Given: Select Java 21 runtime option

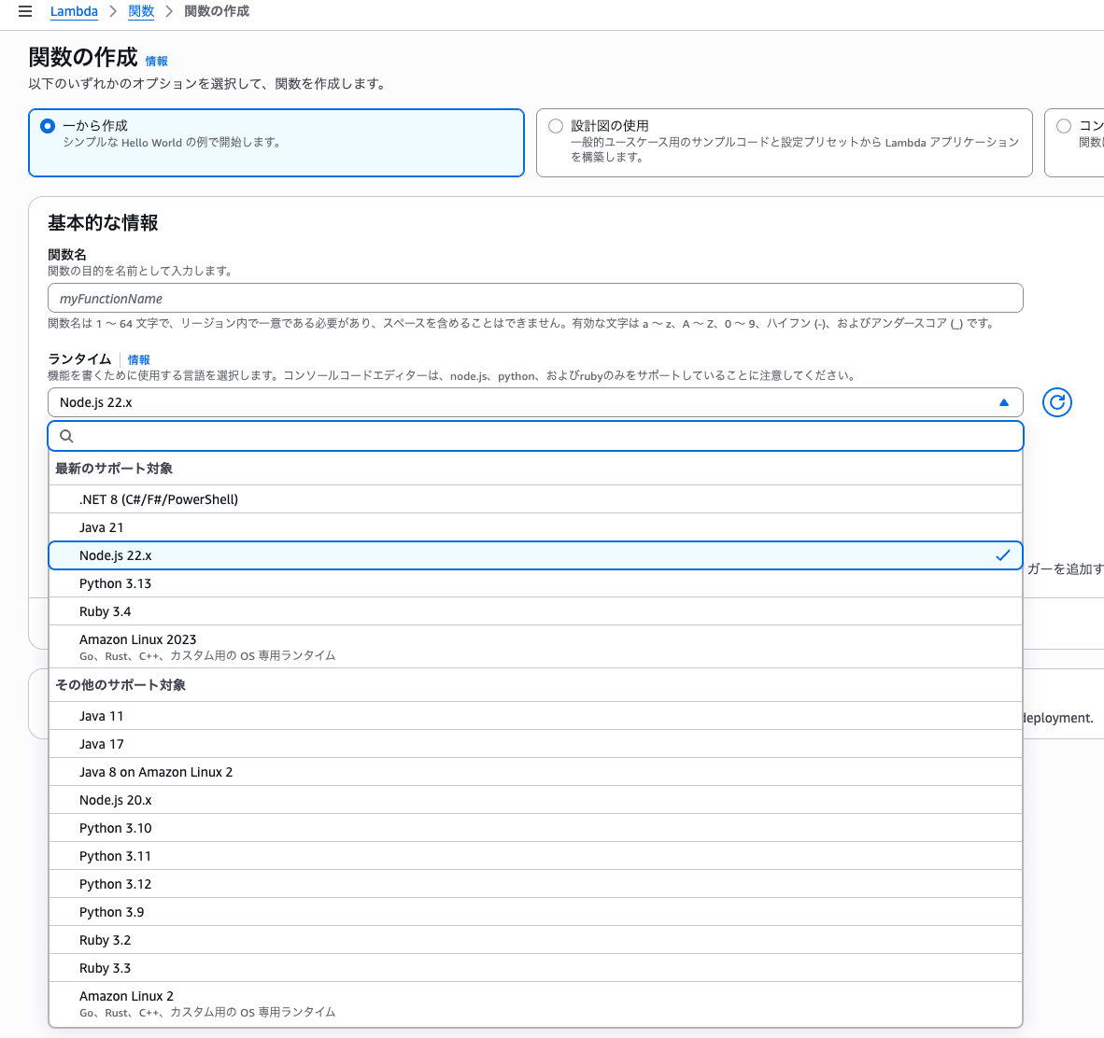Looking at the screenshot, I should tap(101, 527).
